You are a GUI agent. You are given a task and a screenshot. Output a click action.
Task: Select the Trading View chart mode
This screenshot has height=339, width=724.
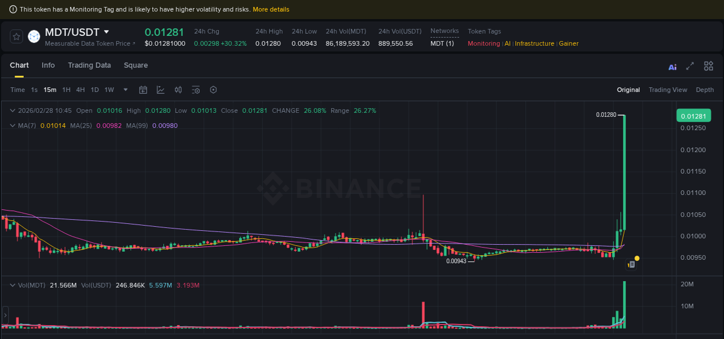click(668, 90)
